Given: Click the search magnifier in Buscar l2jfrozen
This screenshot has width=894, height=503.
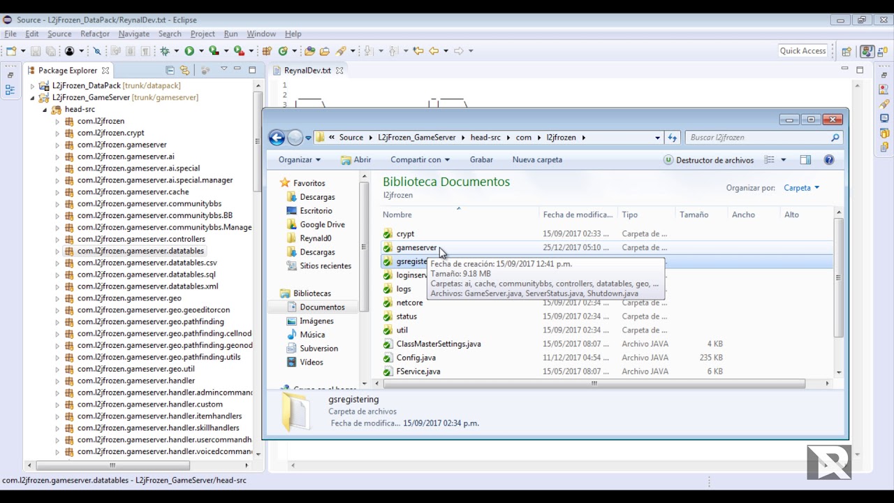Looking at the screenshot, I should click(835, 138).
